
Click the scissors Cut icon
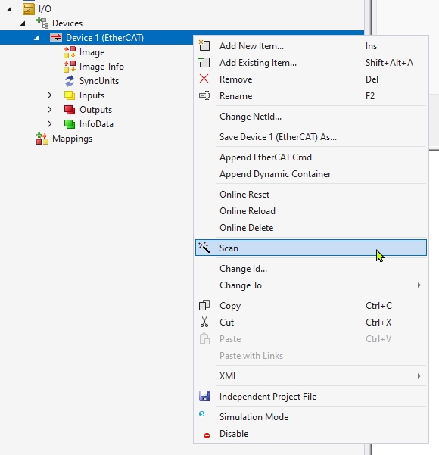[x=204, y=322]
